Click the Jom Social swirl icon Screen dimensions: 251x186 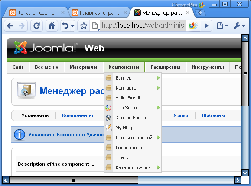click(x=108, y=108)
